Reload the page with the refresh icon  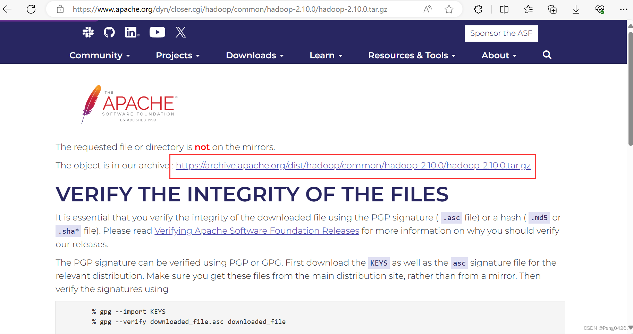[31, 9]
